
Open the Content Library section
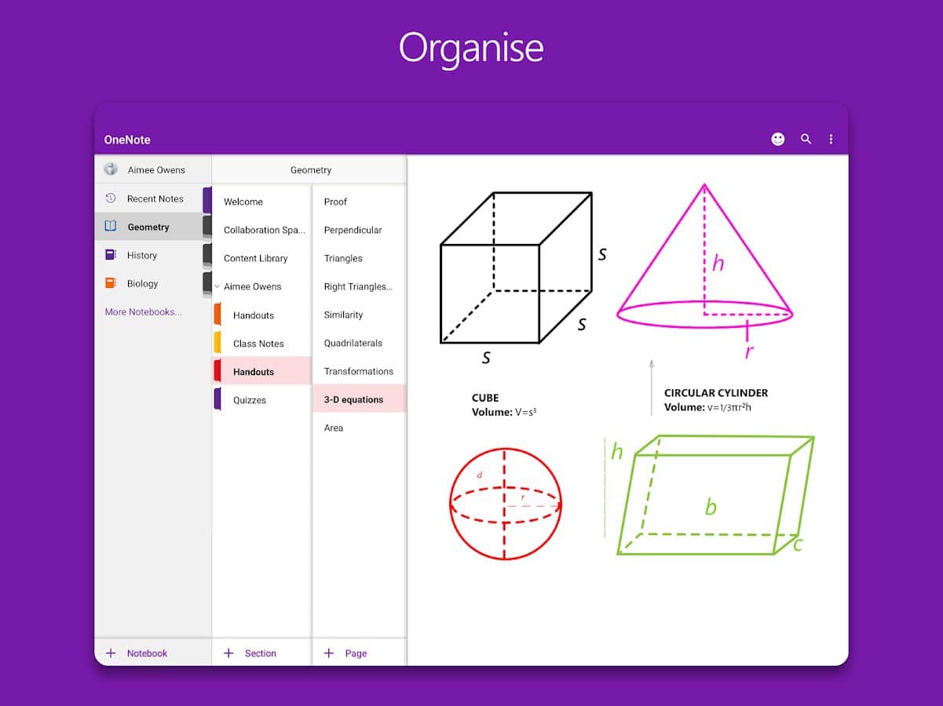coord(255,258)
